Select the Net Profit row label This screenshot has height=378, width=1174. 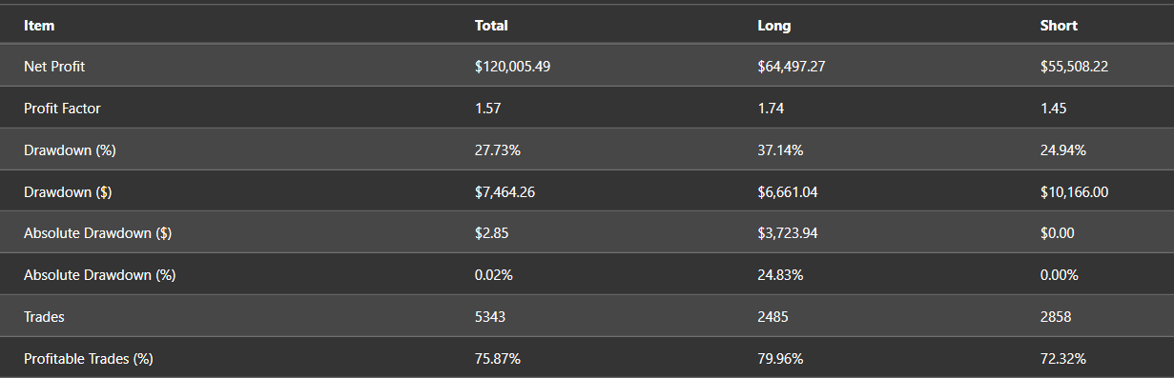(54, 67)
